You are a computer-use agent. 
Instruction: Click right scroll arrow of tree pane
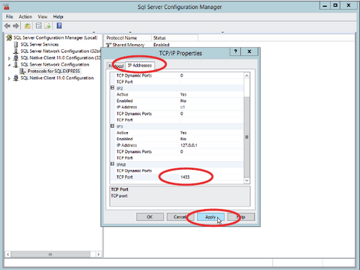coord(99,254)
